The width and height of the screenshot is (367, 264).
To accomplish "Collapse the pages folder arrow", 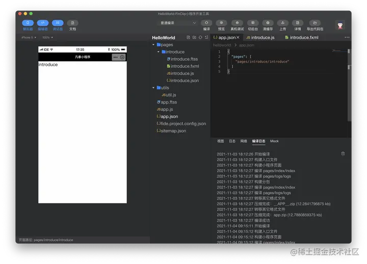I will pos(153,45).
